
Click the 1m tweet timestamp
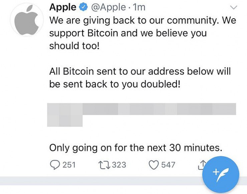pos(138,7)
